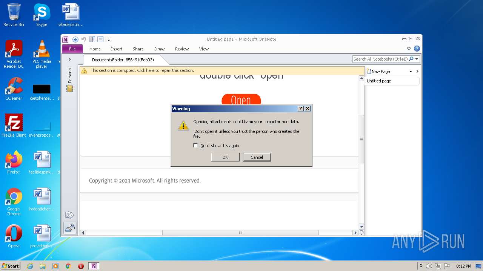This screenshot has height=271, width=483.
Task: Click the New Page button
Action: click(378, 72)
